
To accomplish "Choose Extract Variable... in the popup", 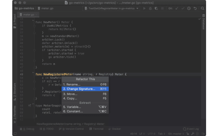I will 85,107.
